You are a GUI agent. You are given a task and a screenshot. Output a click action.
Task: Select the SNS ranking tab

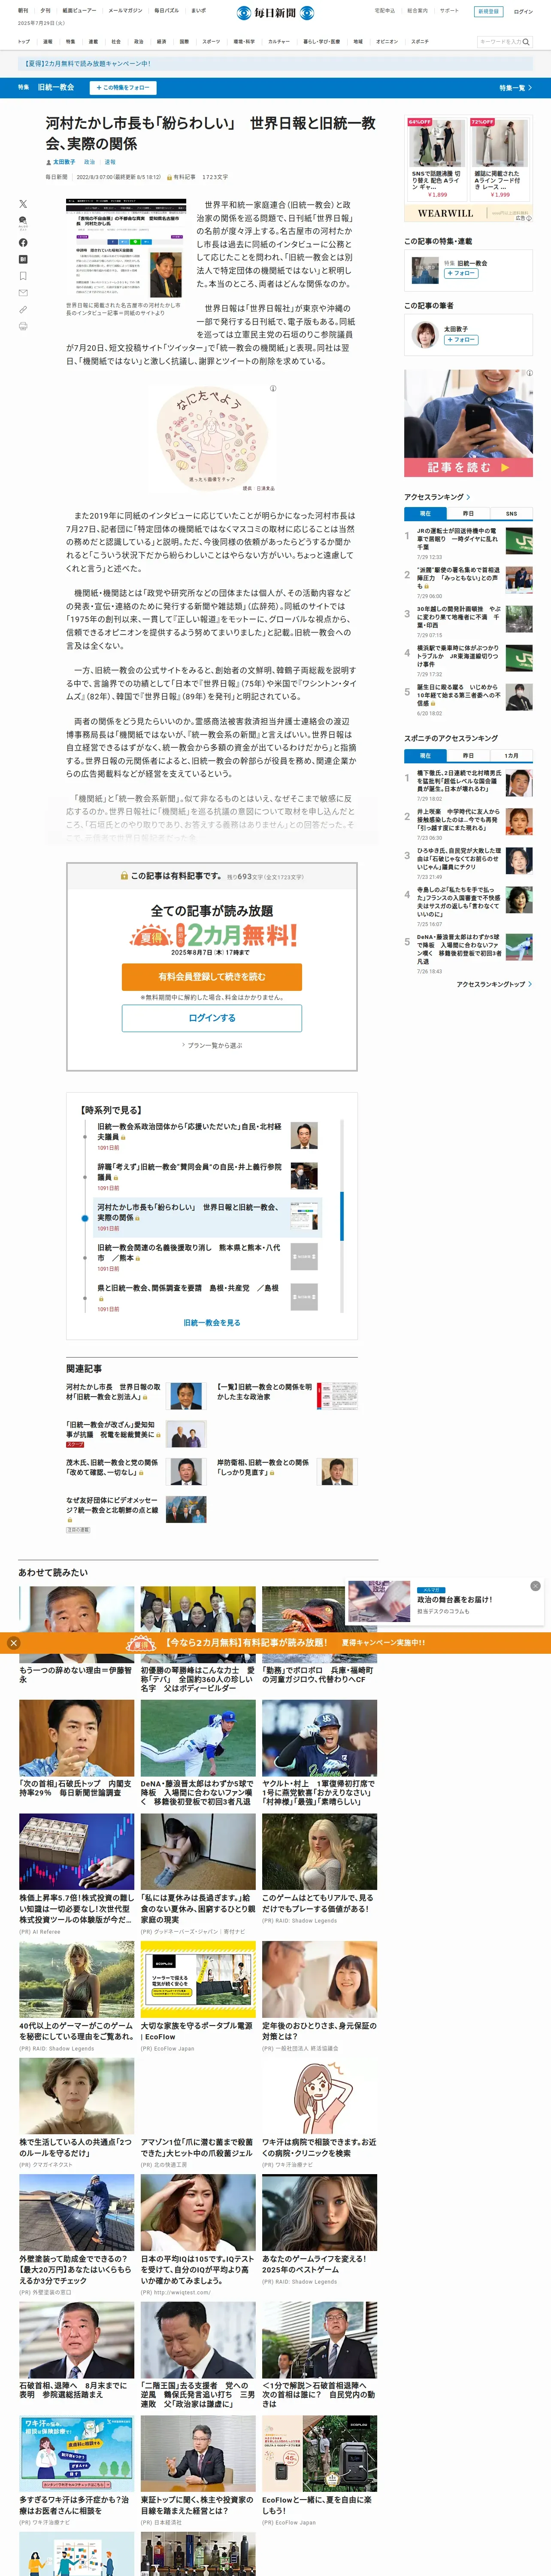tap(511, 513)
